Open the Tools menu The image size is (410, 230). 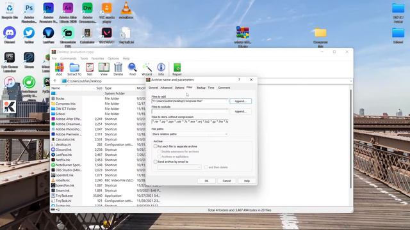(84, 58)
